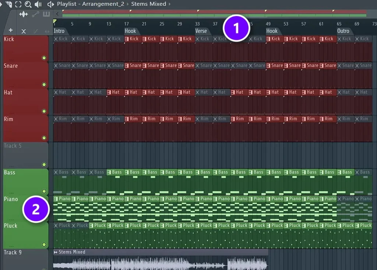
Task: Click the X icon on the last Kick clip
Action: click(357, 39)
